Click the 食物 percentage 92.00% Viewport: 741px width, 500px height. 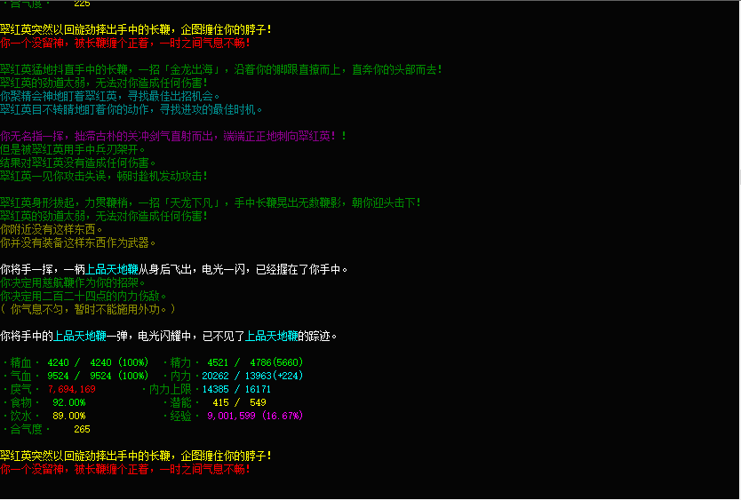tap(69, 402)
